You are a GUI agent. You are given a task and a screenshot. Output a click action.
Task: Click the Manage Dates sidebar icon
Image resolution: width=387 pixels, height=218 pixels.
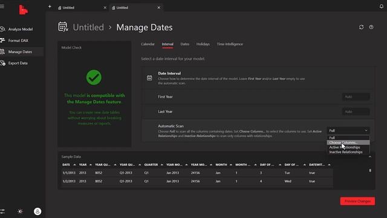coord(2,51)
